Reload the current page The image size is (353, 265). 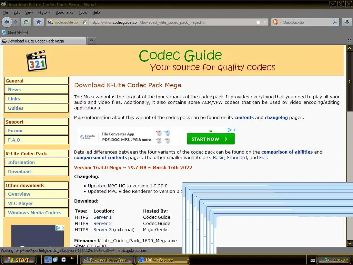26,22
